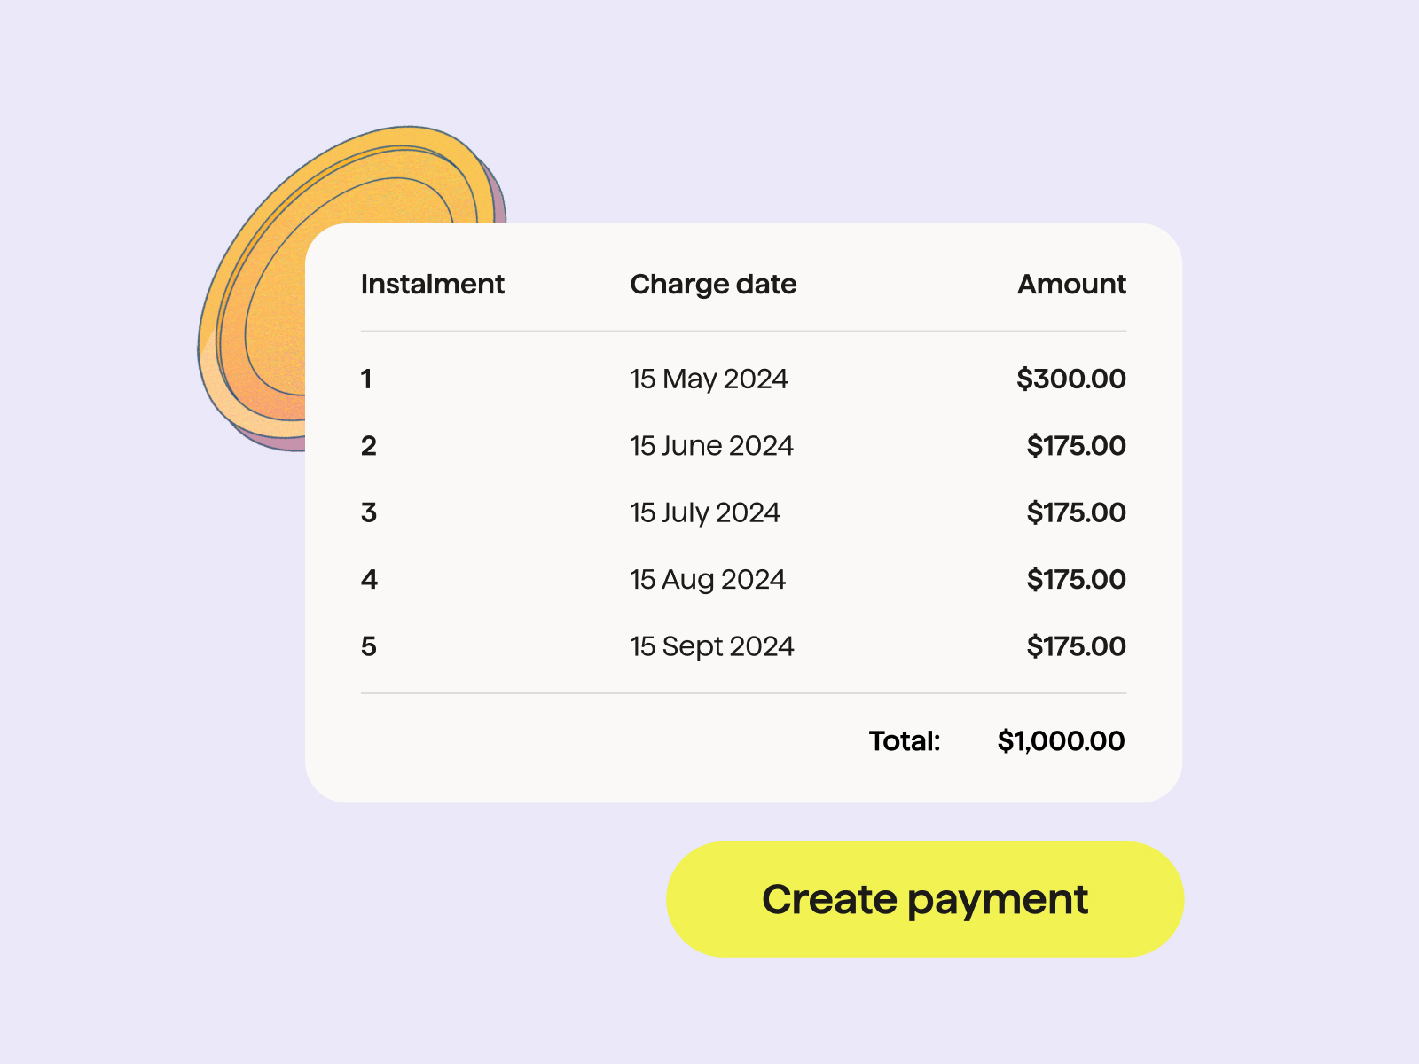1419x1064 pixels.
Task: Click the 15 July 2024 charge date
Action: (x=705, y=513)
